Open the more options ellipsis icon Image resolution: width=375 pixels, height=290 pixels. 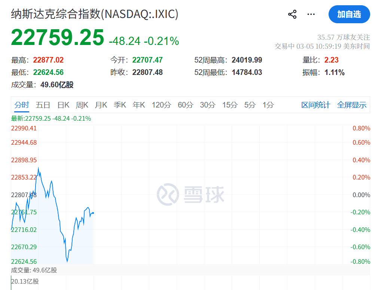[x=311, y=14]
